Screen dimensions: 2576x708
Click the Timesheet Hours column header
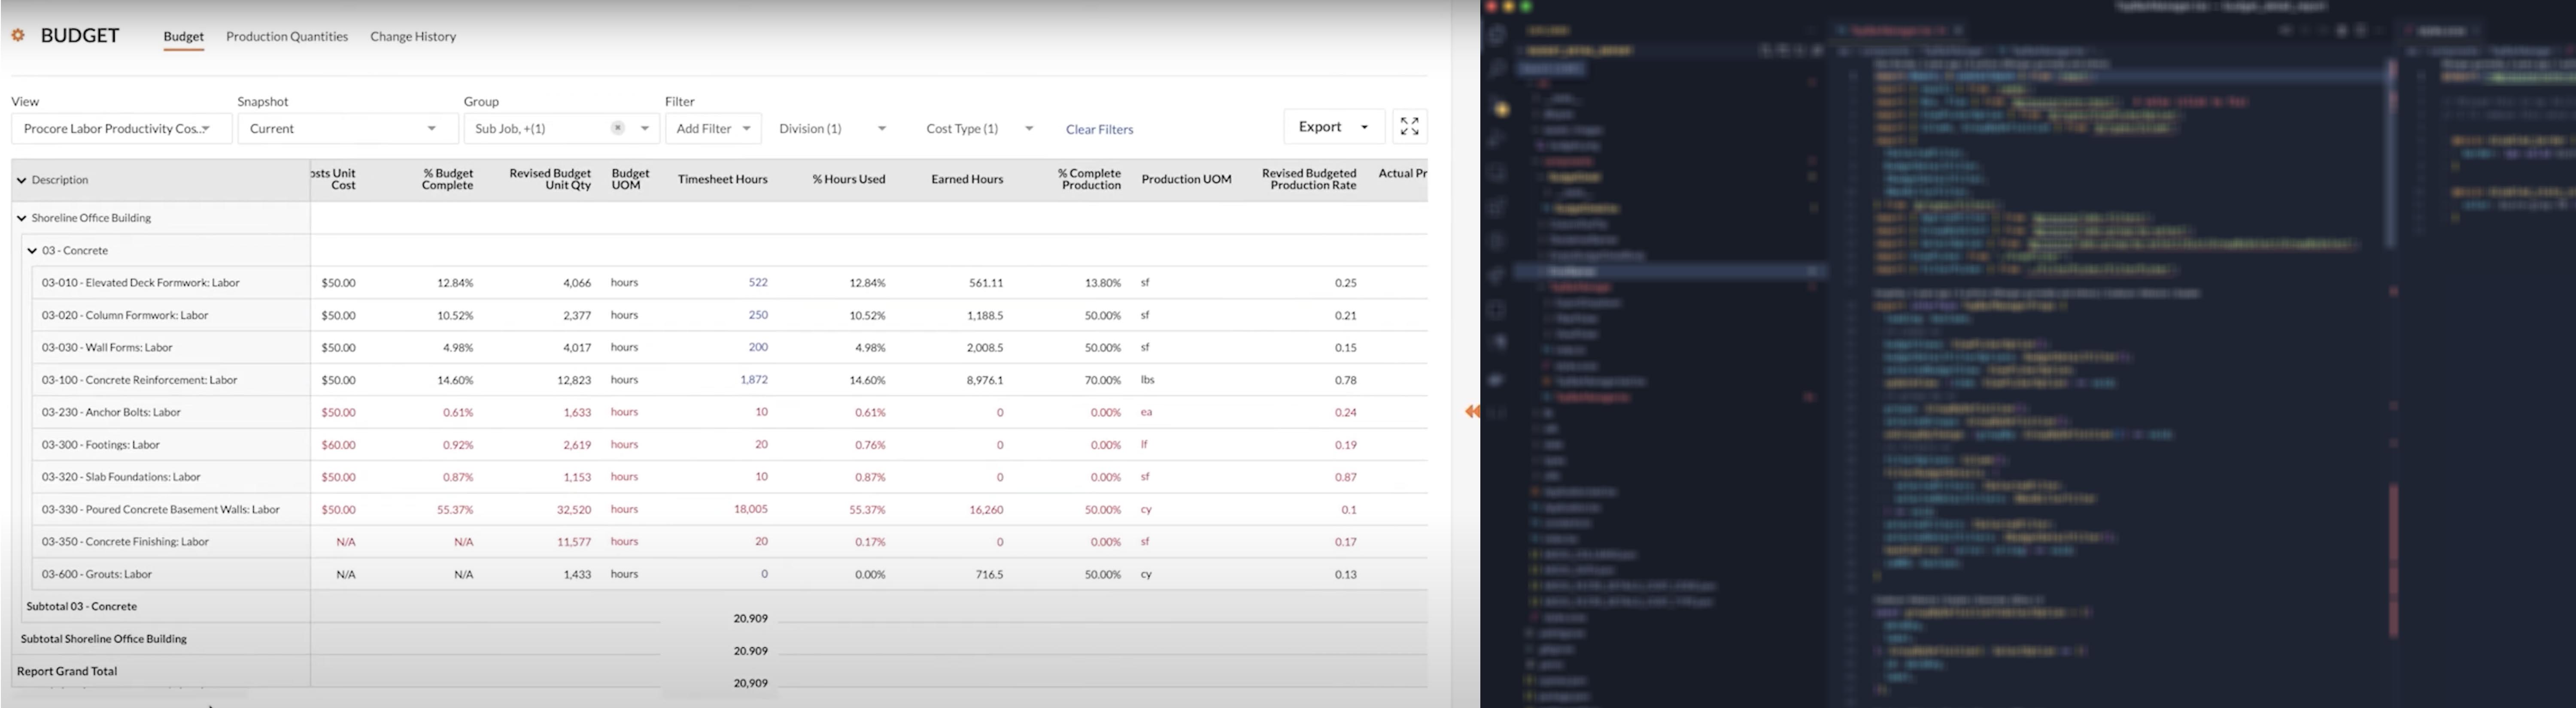point(722,180)
